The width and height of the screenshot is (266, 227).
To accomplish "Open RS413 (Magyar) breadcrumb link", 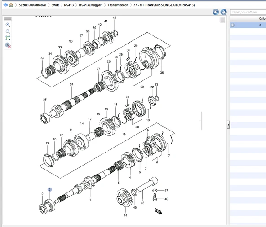I will 91,5.
